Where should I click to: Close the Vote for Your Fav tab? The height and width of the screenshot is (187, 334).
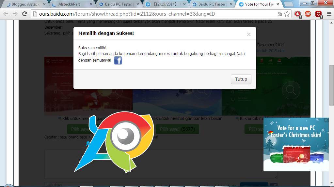278,4
